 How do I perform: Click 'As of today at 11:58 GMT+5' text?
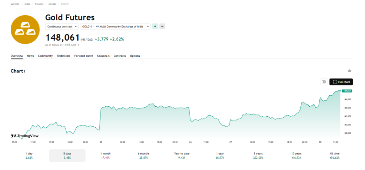point(62,45)
